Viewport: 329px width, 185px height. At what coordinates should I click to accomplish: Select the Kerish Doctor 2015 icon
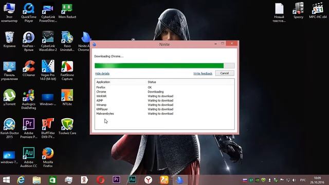point(9,128)
